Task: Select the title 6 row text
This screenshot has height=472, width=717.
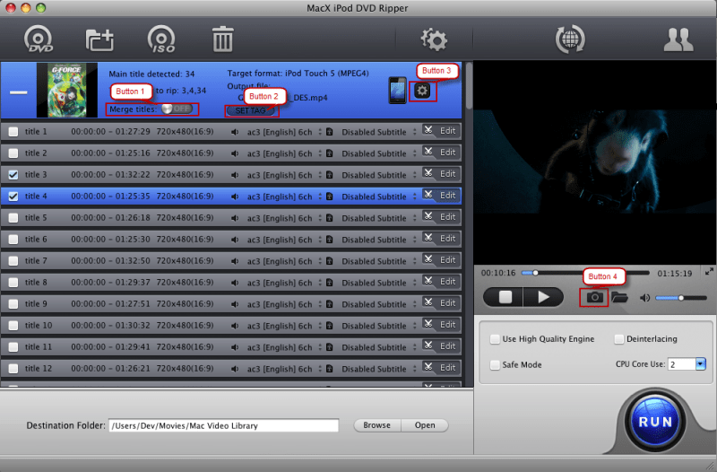Action: click(x=36, y=240)
